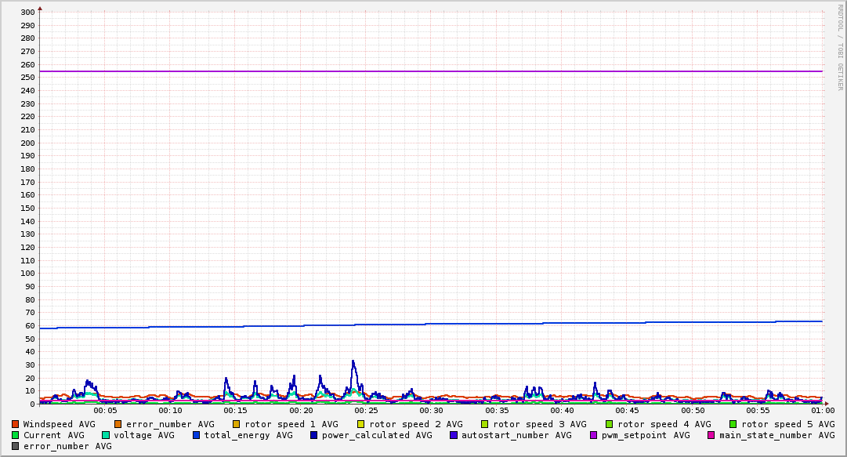Click the autostart_number AVG legend label
The image size is (847, 457).
[516, 435]
